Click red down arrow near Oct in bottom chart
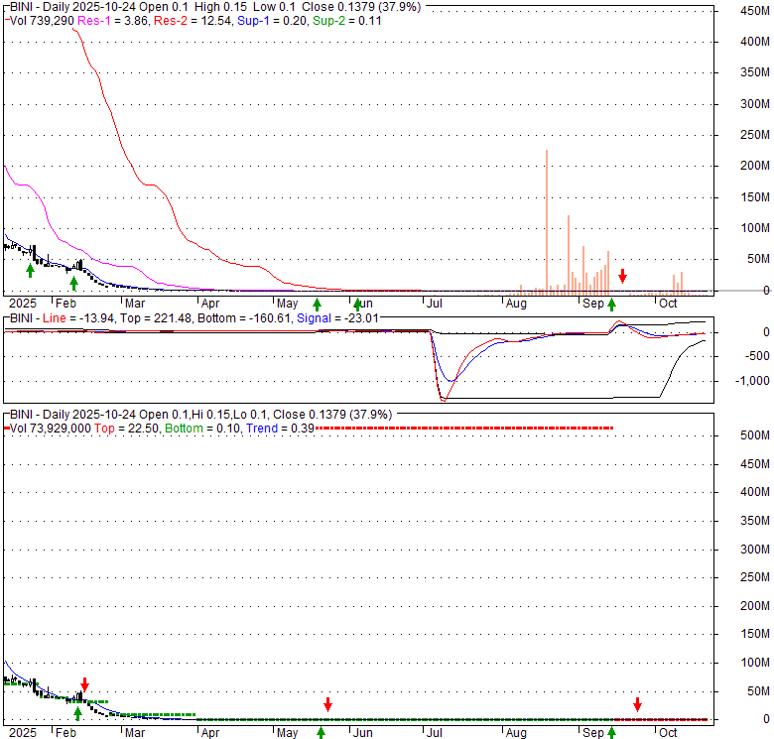This screenshot has width=774, height=739. point(637,704)
